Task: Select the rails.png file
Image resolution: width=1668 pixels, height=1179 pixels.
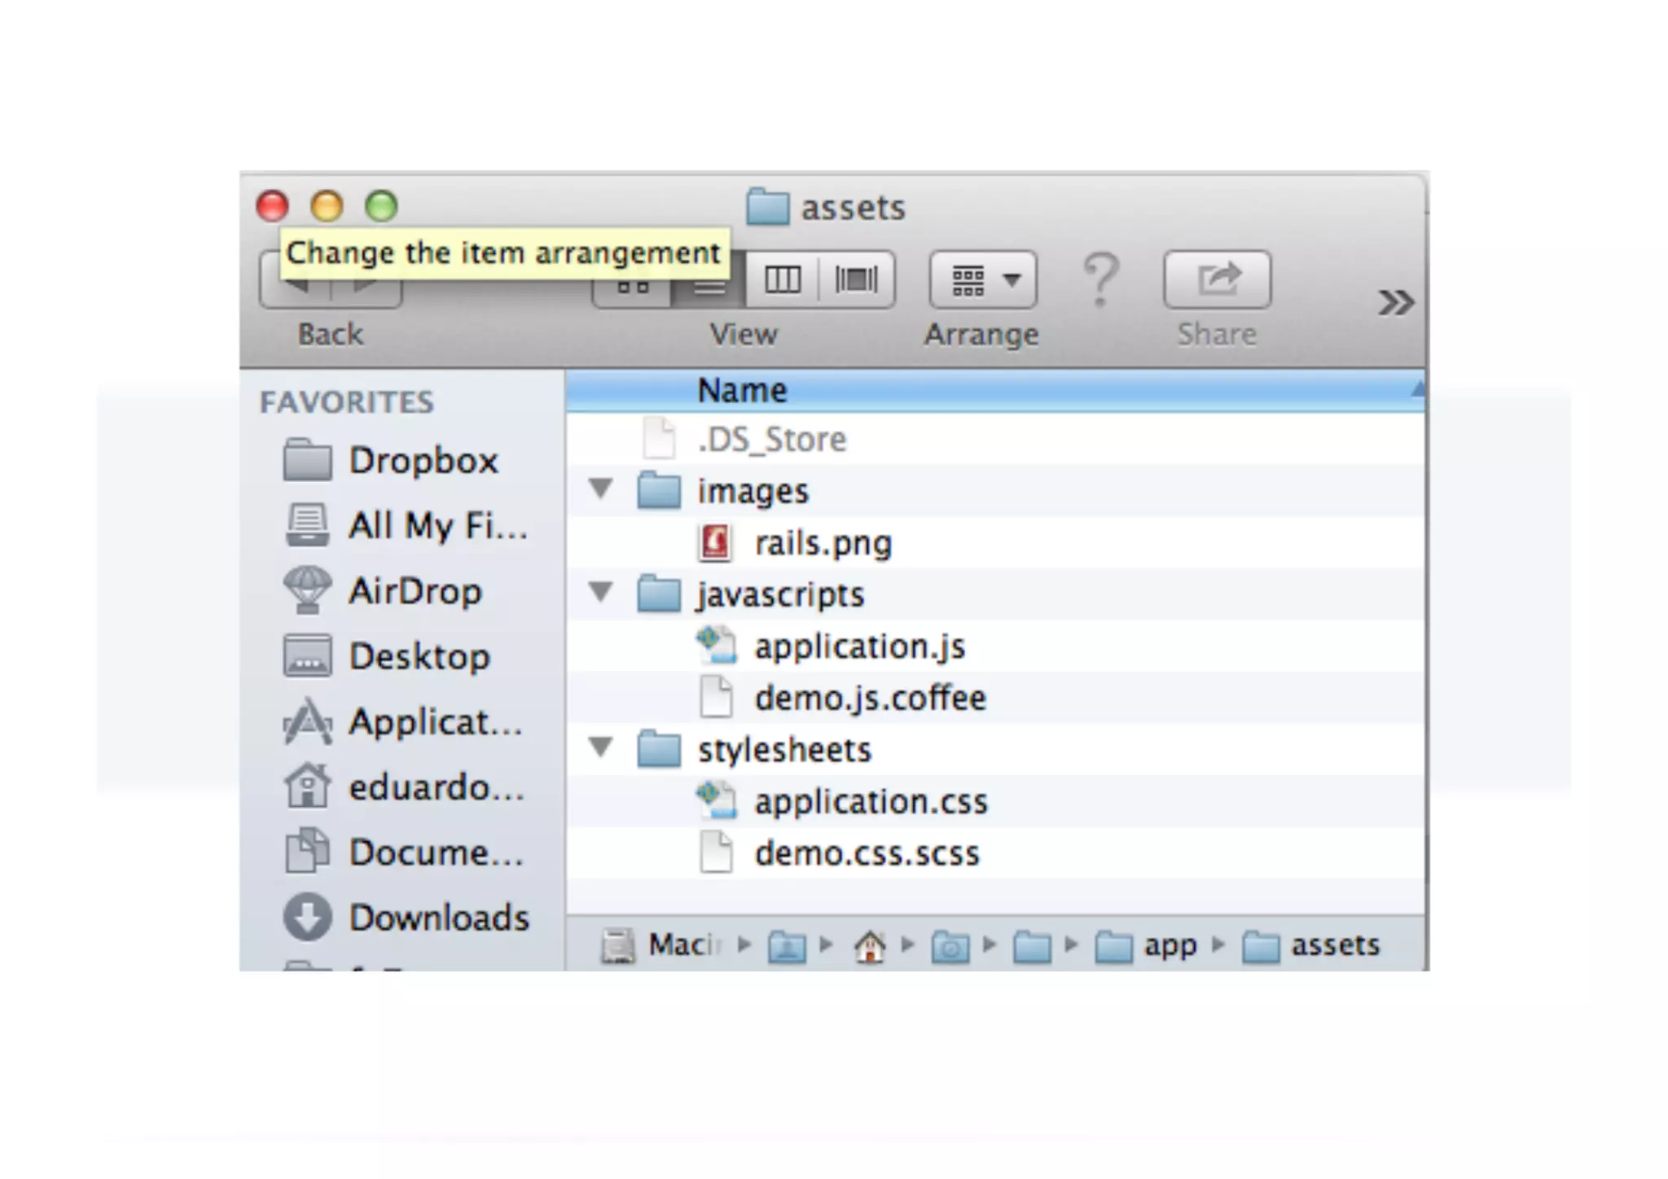Action: point(823,543)
